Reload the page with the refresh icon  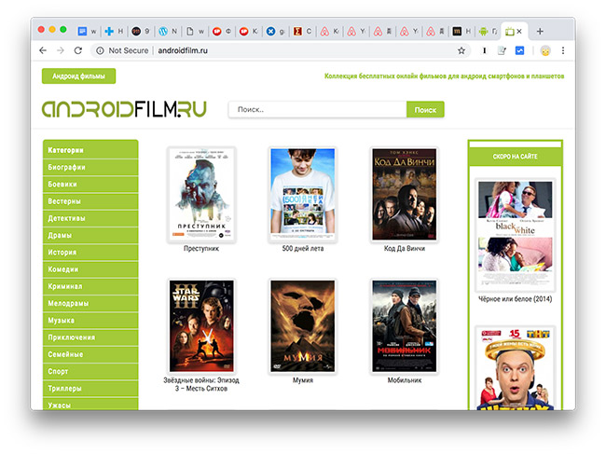click(x=79, y=50)
